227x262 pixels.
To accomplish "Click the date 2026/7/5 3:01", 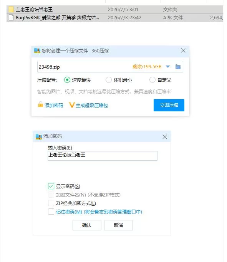I will click(123, 10).
